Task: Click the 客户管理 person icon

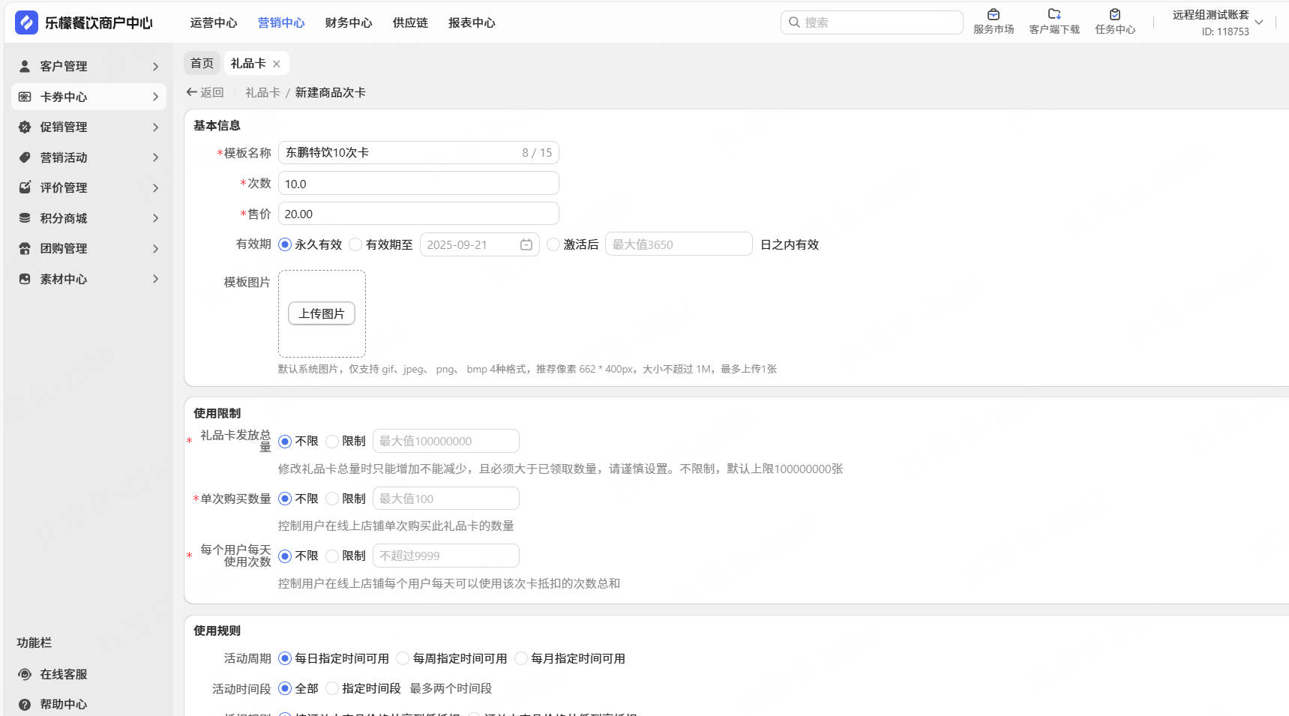Action: click(x=25, y=66)
